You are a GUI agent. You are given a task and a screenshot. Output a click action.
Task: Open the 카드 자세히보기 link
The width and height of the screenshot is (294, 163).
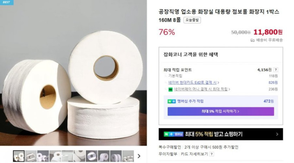point(194,154)
